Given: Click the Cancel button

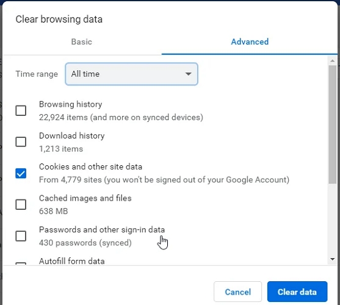Looking at the screenshot, I should pos(237,292).
